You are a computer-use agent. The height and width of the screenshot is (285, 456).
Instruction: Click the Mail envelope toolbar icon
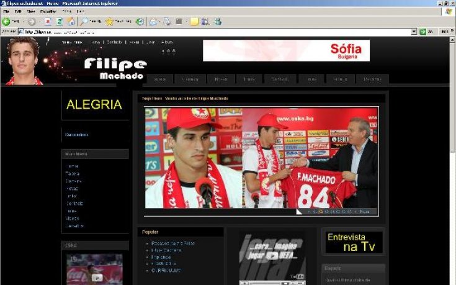pos(153,22)
